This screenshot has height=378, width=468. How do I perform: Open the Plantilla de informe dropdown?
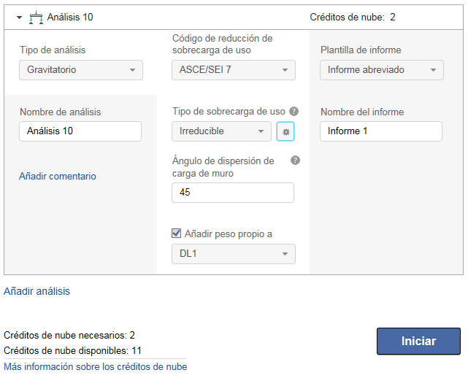pos(382,70)
